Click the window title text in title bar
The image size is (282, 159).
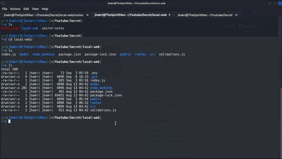coord(137,3)
